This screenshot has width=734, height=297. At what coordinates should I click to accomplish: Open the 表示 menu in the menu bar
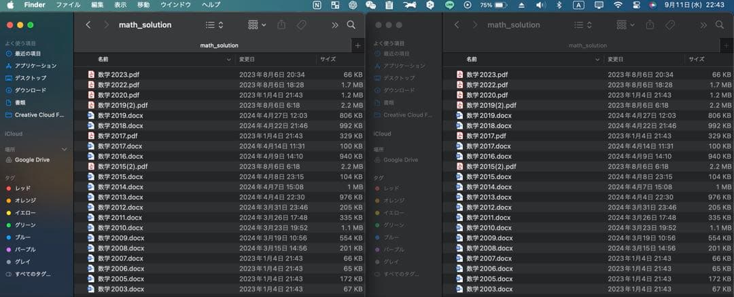(120, 5)
